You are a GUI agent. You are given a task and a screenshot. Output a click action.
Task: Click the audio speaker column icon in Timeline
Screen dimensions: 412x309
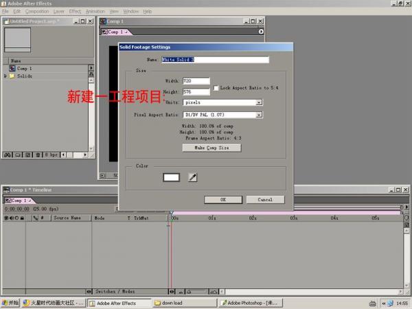pos(12,218)
